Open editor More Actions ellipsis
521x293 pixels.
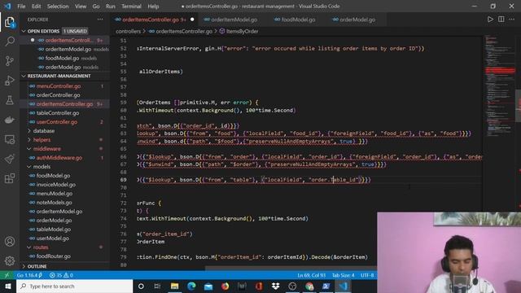click(x=512, y=20)
